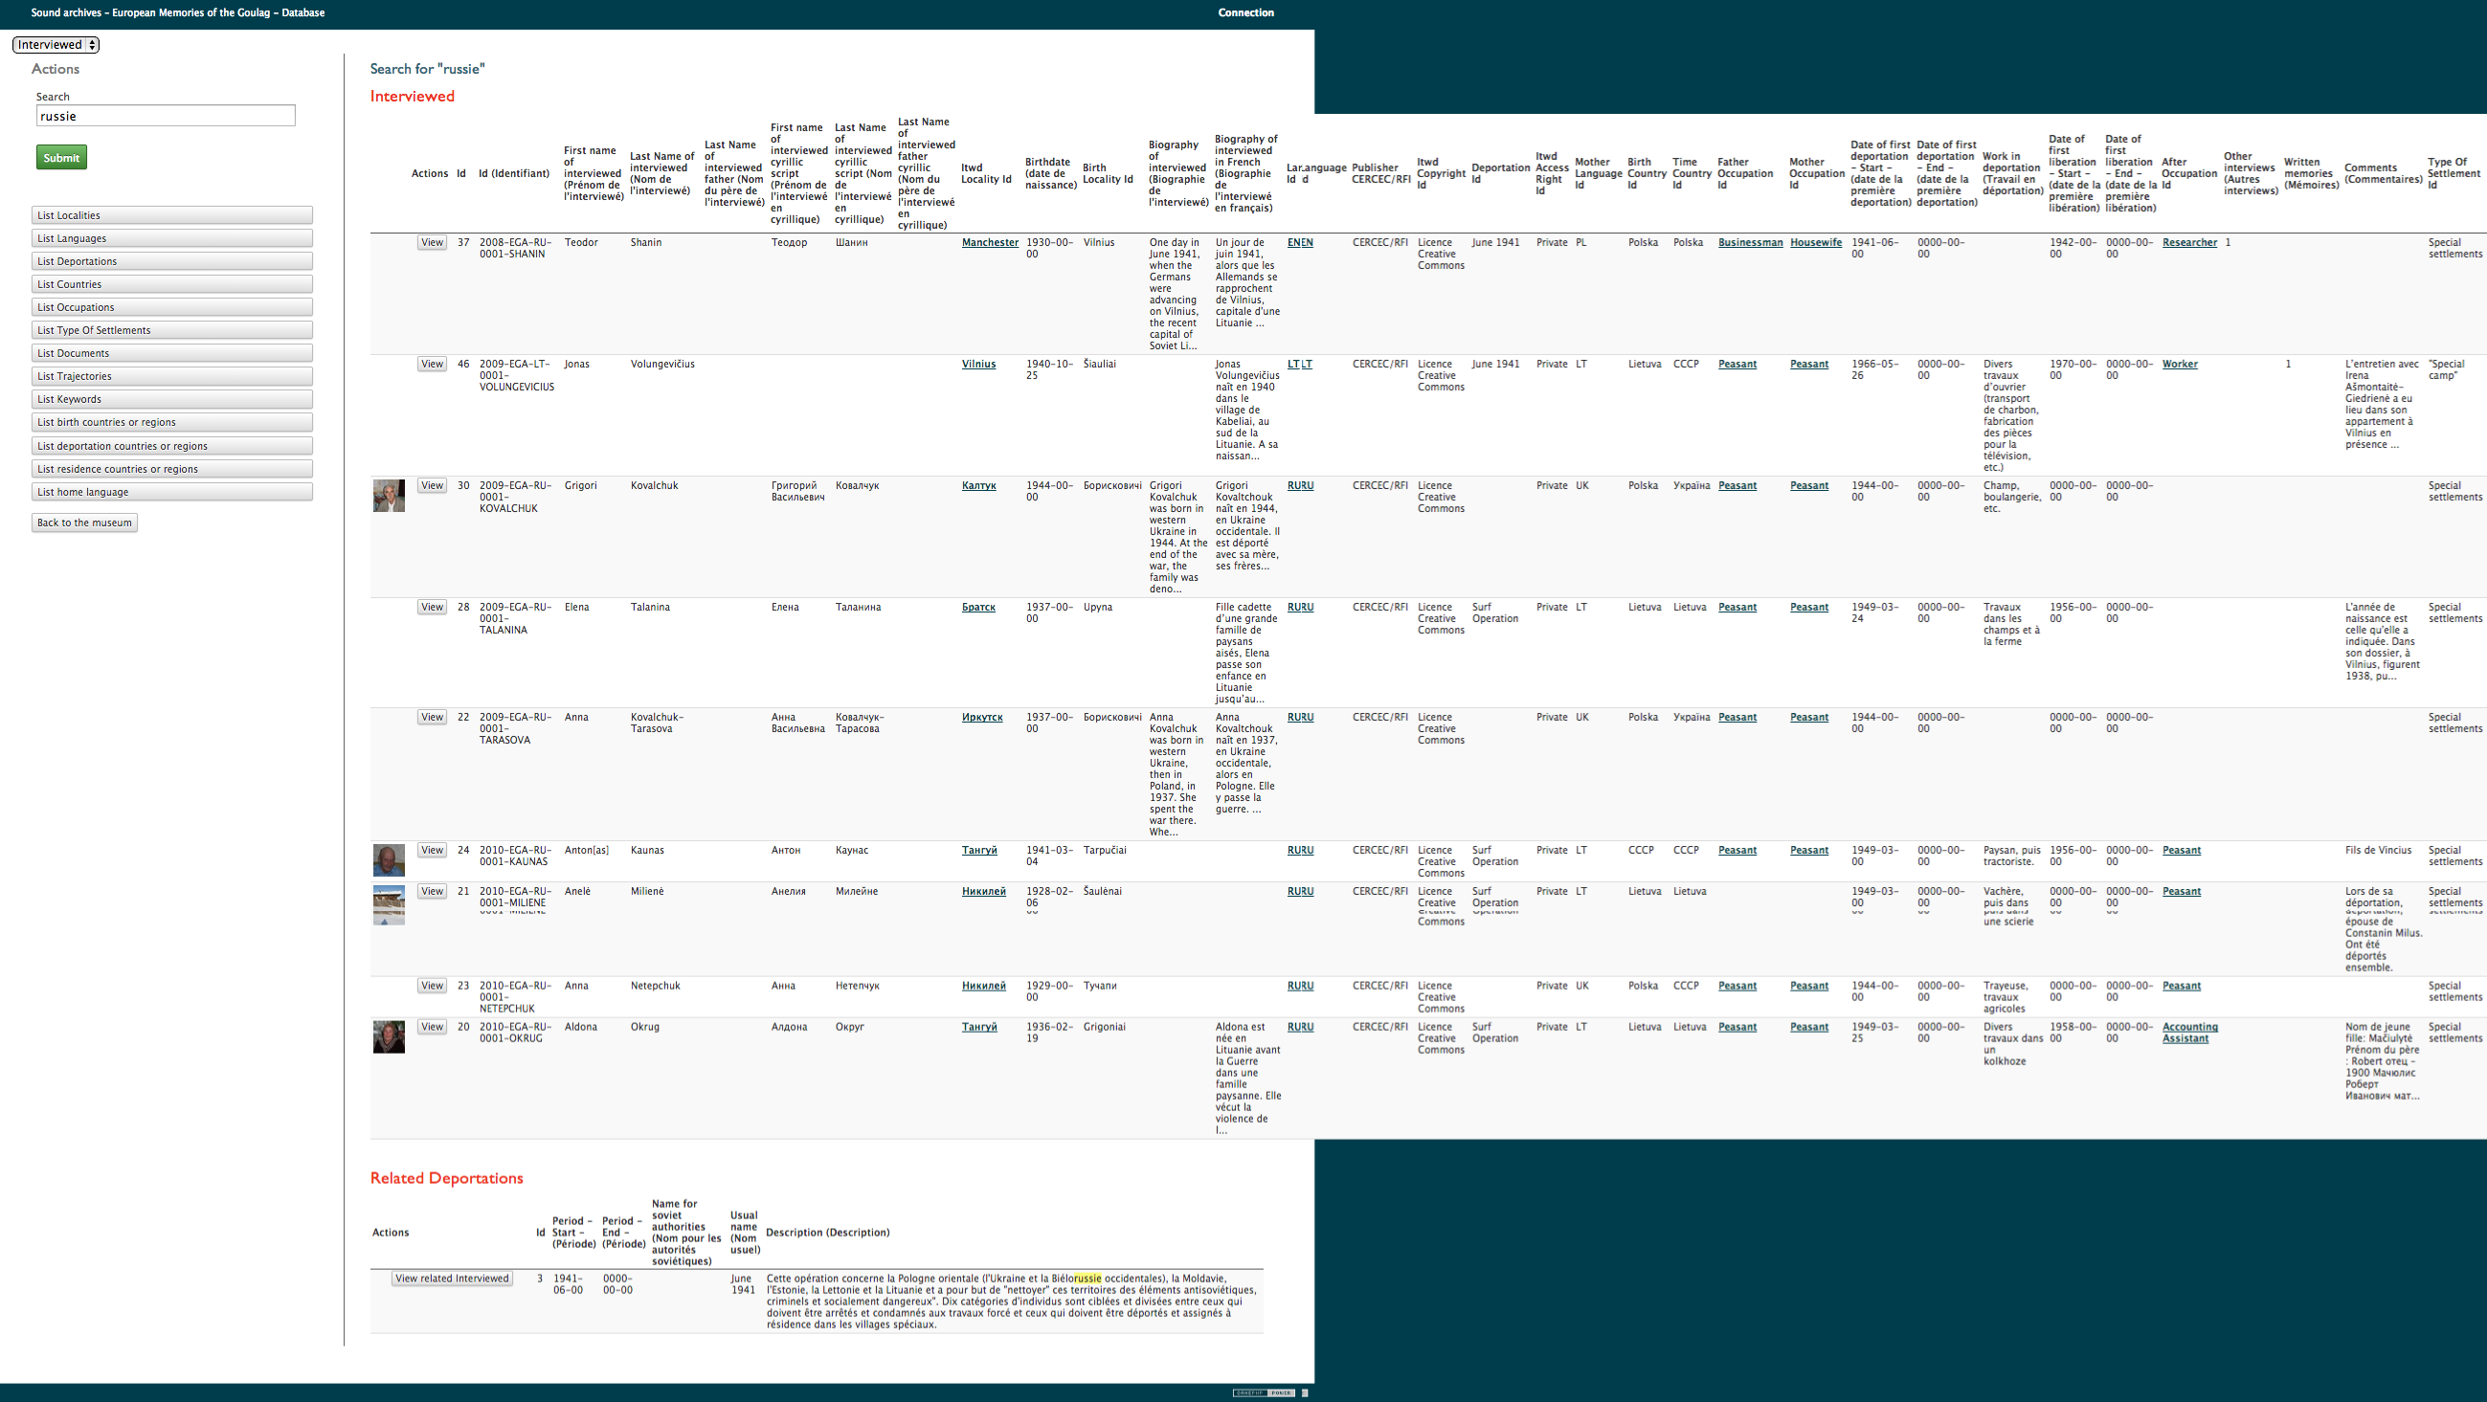The height and width of the screenshot is (1402, 2487).
Task: View record of Anna Netepchuk
Action: [432, 986]
